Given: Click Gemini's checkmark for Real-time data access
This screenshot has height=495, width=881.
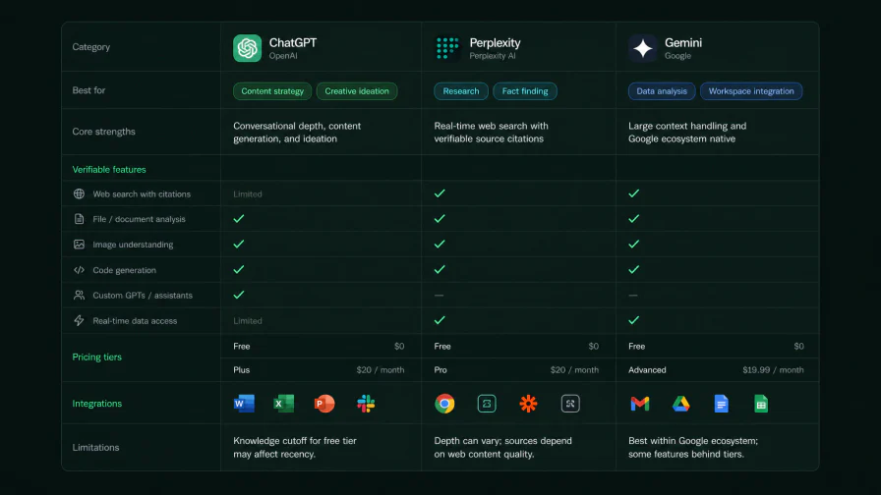Looking at the screenshot, I should (634, 320).
